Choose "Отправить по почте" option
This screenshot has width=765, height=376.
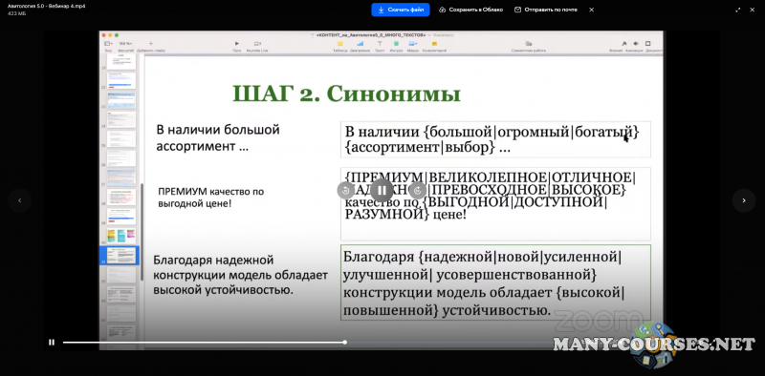(545, 10)
